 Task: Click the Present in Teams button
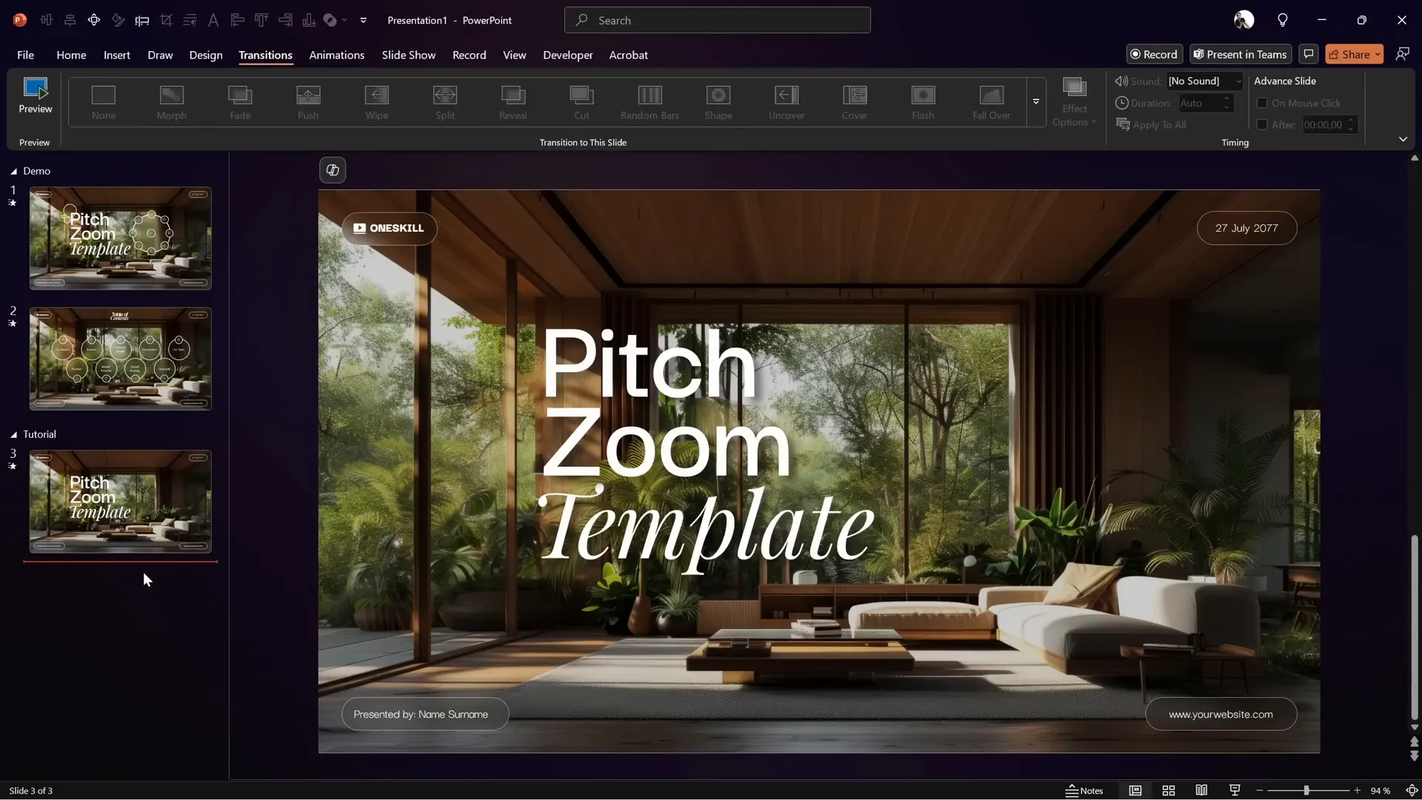coord(1240,54)
